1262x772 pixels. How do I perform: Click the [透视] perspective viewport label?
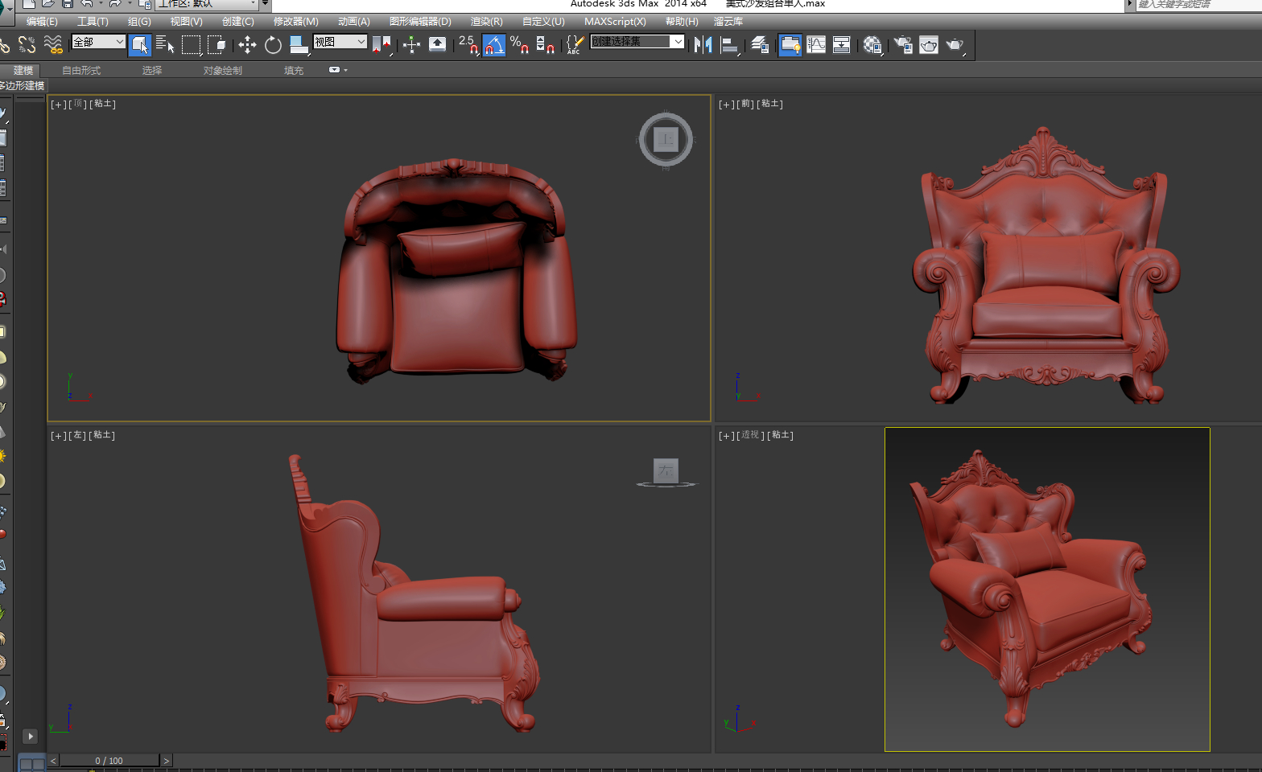point(750,435)
